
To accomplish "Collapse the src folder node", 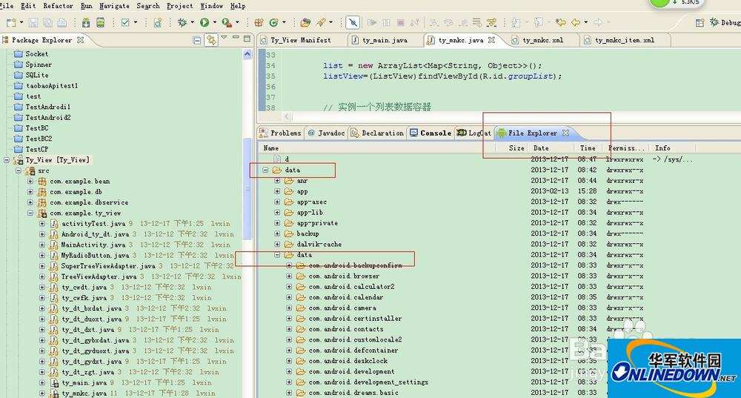I will 19,170.
